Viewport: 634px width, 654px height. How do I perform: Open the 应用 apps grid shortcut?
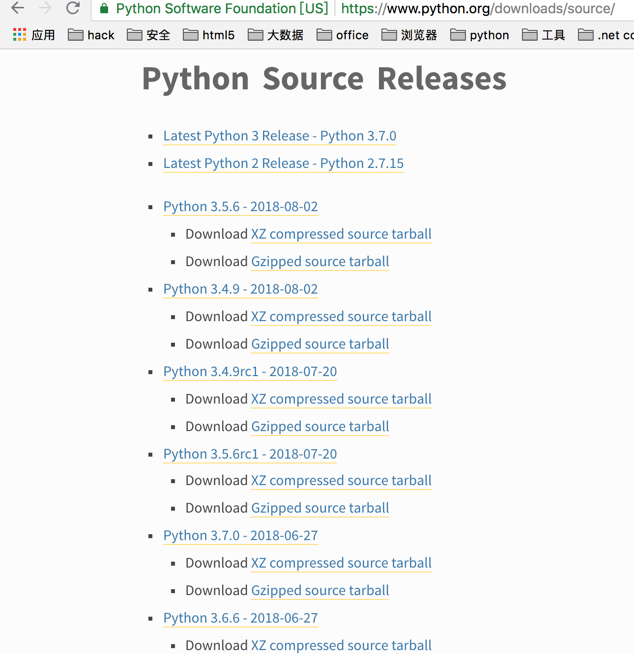(34, 35)
